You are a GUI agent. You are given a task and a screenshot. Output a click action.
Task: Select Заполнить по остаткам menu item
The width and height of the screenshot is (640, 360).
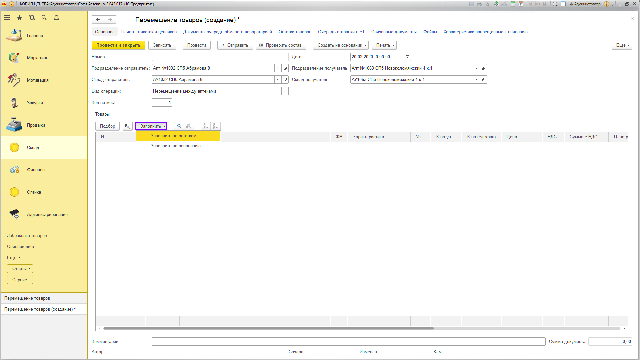[x=173, y=136]
